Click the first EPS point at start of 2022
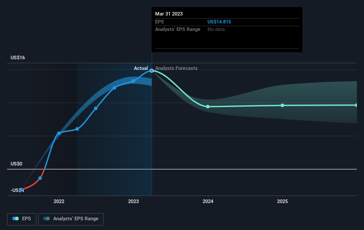Screen dimensions: 364x230 (59, 133)
